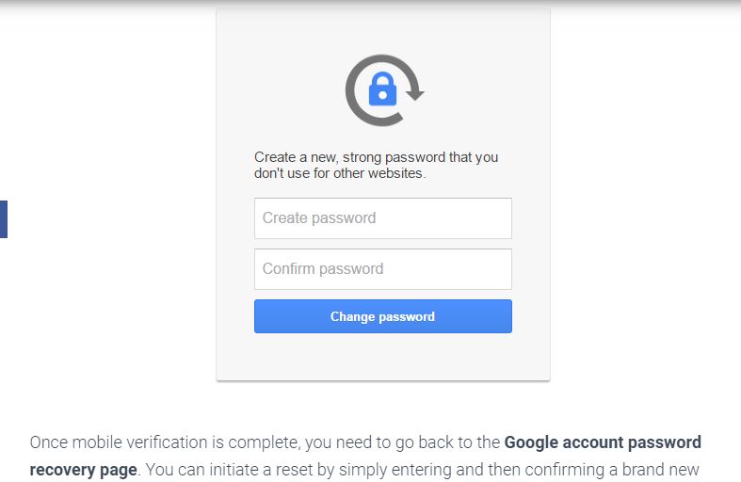The height and width of the screenshot is (482, 741).
Task: Click the blue padlock icon
Action: (381, 90)
